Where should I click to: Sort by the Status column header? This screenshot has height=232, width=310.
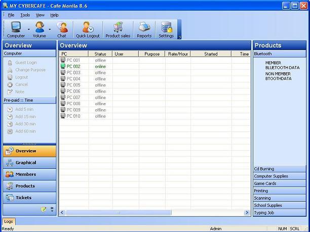[100, 54]
